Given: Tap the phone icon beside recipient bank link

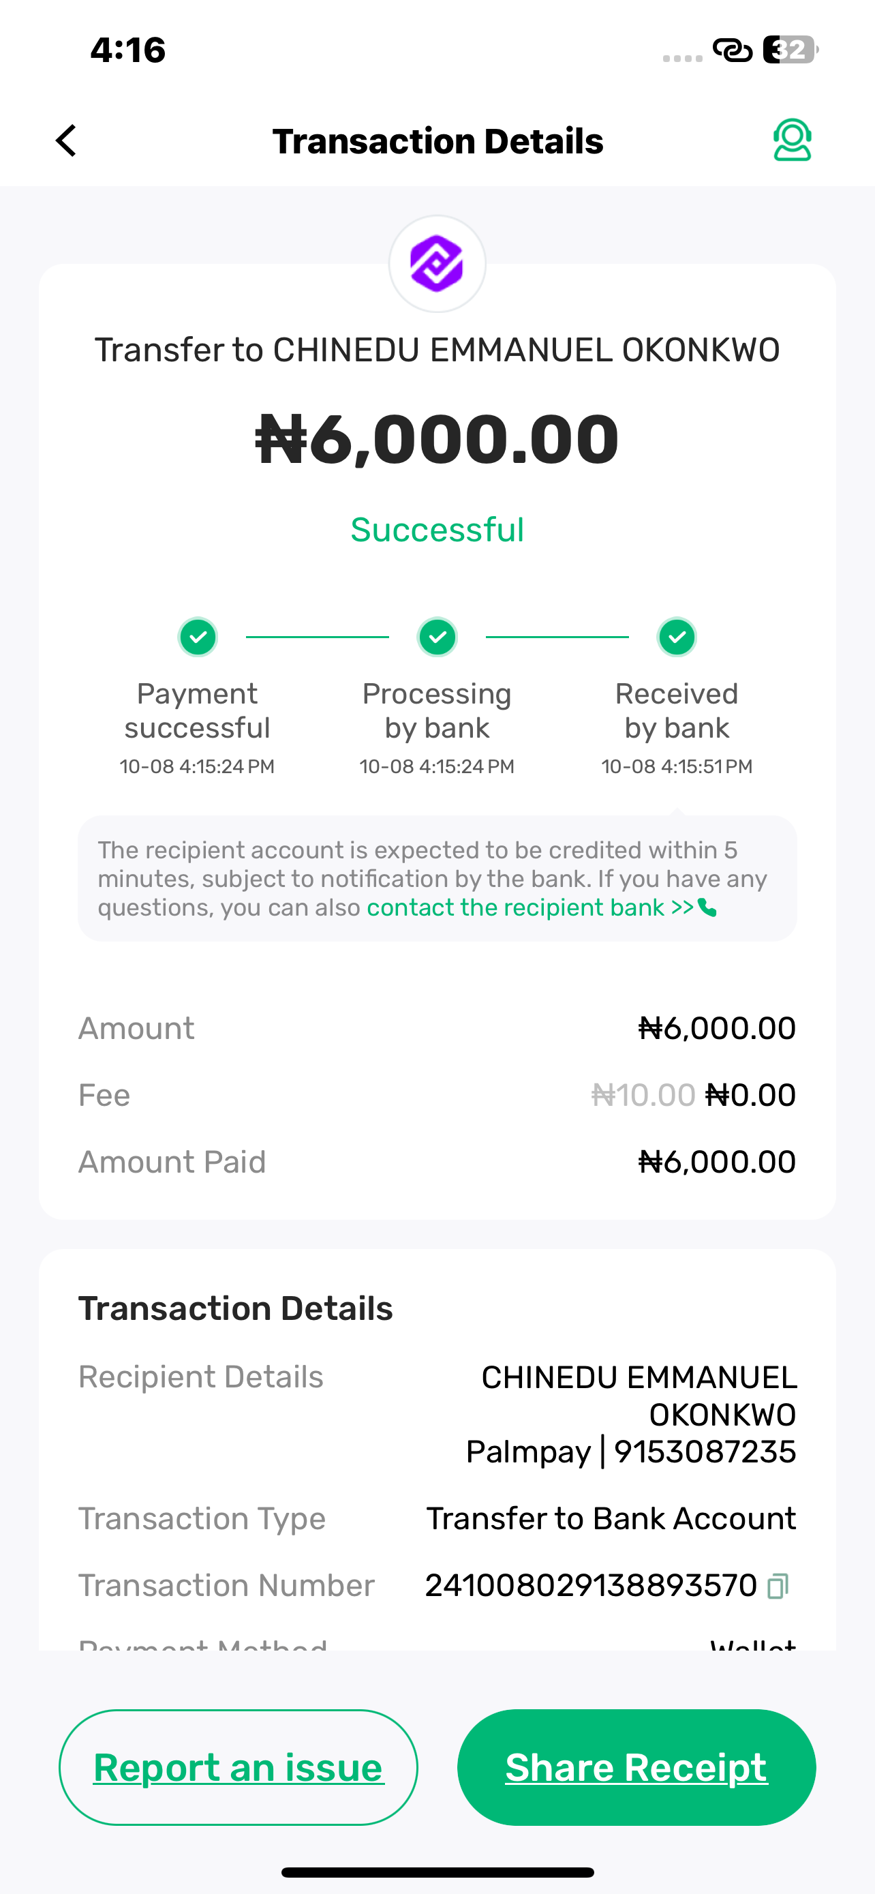Looking at the screenshot, I should [707, 908].
